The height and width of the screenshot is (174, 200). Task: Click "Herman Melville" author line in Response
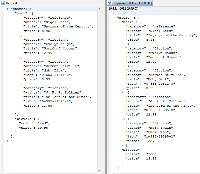coord(155,75)
